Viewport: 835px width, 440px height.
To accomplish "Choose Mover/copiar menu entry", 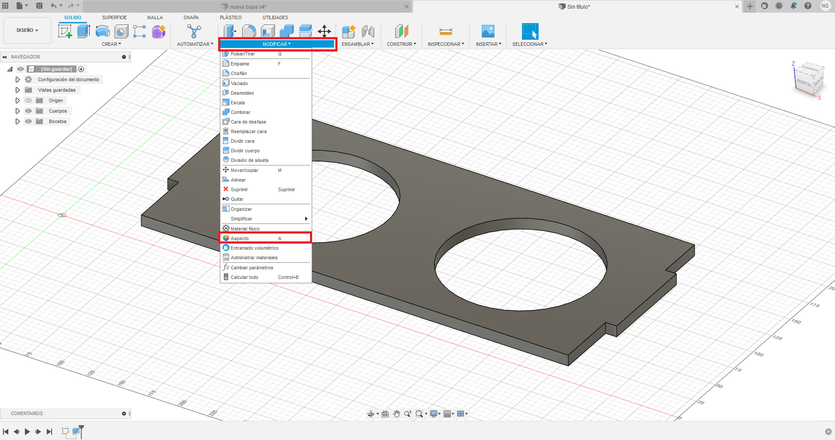I will coord(266,170).
